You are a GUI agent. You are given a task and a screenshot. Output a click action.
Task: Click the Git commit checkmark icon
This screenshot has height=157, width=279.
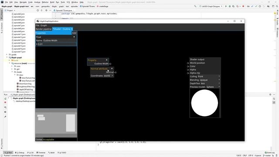click(x=256, y=6)
